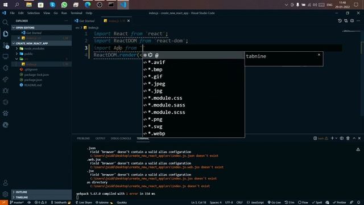The height and width of the screenshot is (205, 364).
Task: Show hidden system tray icons chevron
Action: click(x=286, y=5)
